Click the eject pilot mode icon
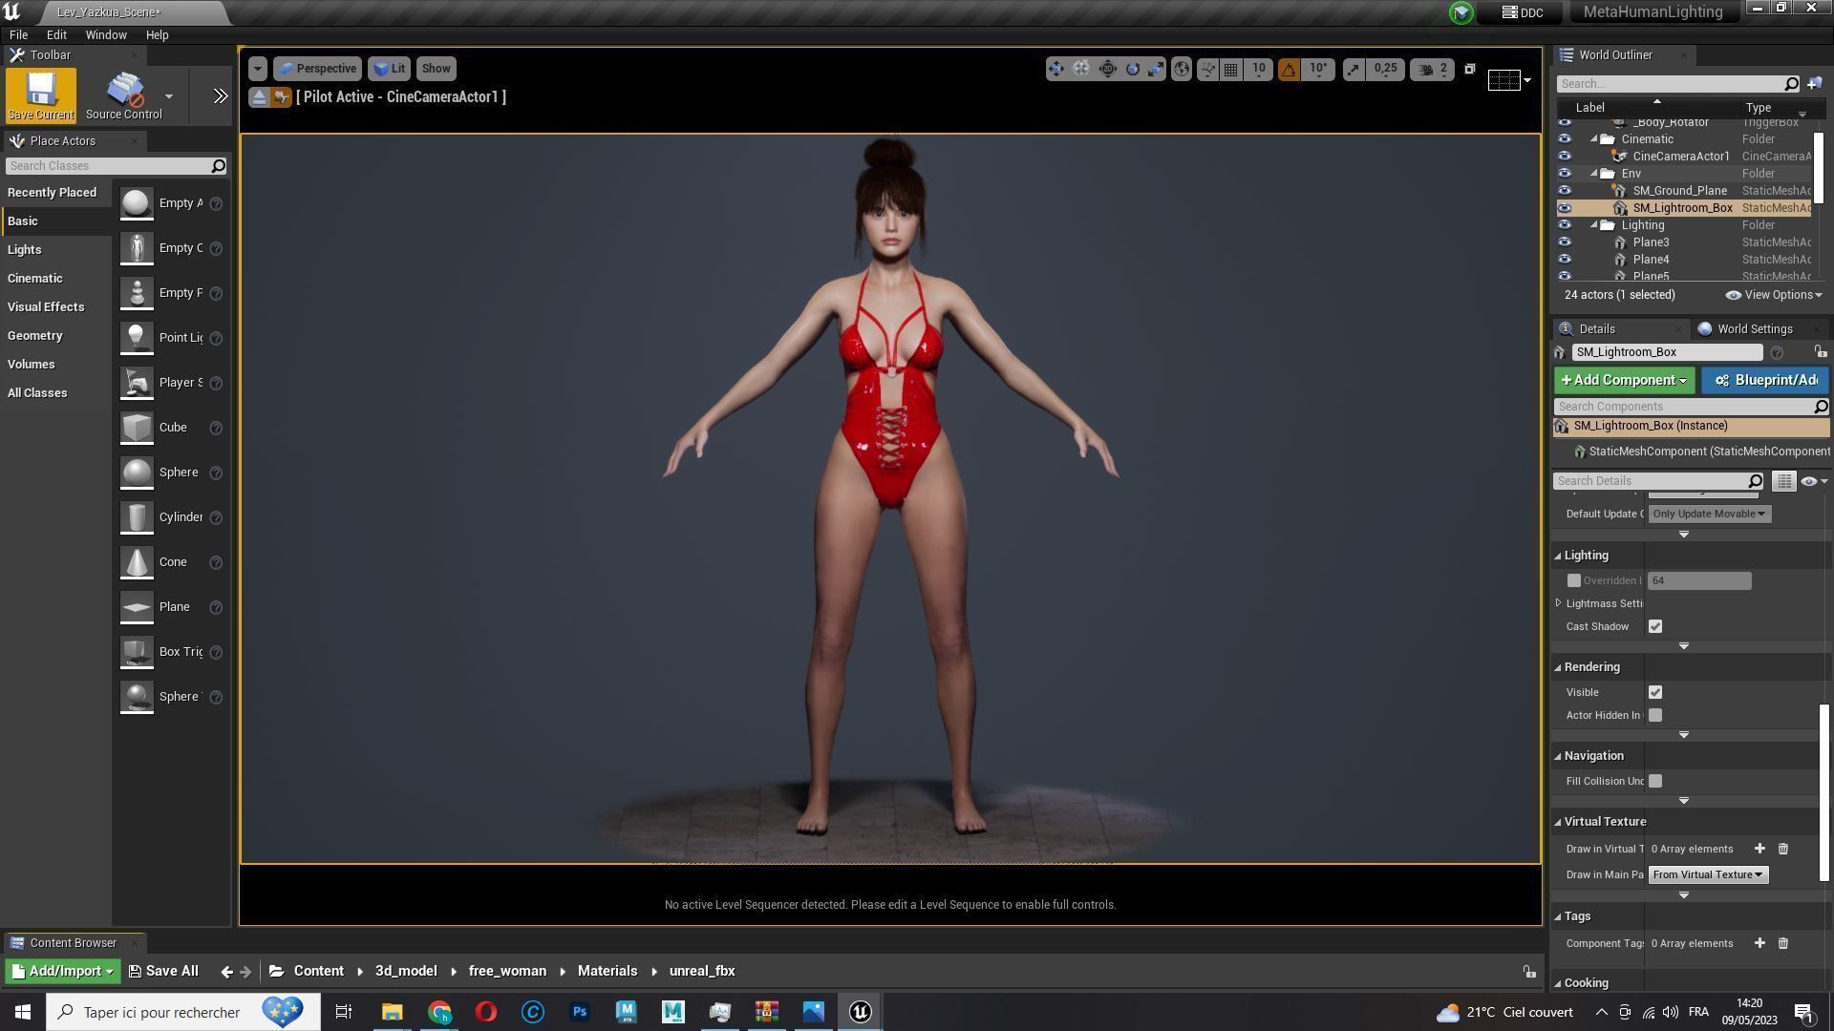The width and height of the screenshot is (1834, 1031). pyautogui.click(x=259, y=97)
